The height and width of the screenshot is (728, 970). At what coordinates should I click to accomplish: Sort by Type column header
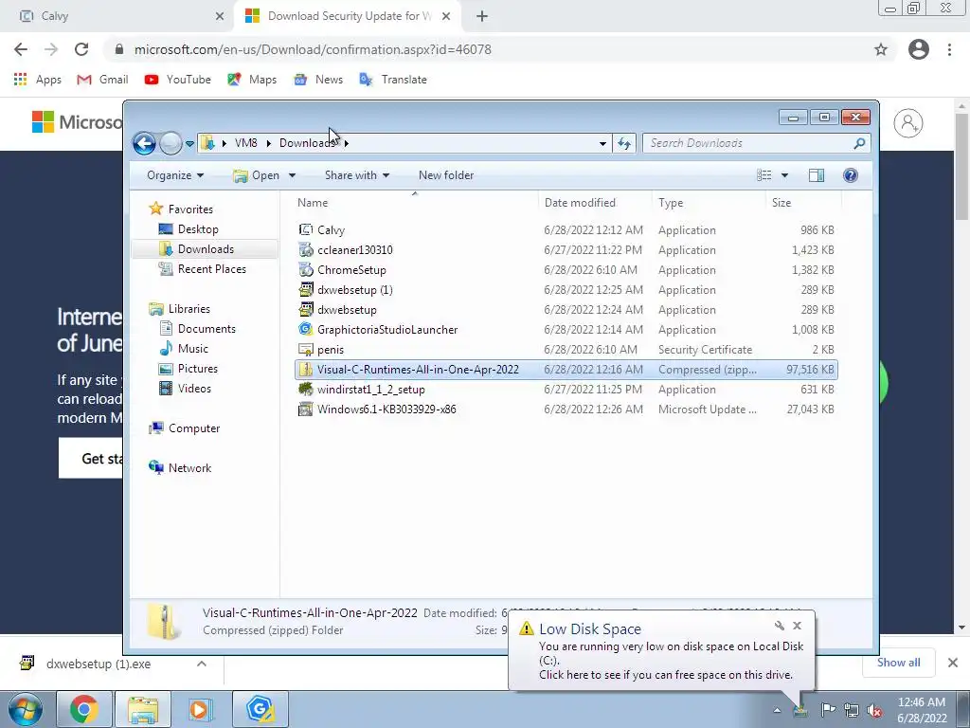tap(671, 203)
